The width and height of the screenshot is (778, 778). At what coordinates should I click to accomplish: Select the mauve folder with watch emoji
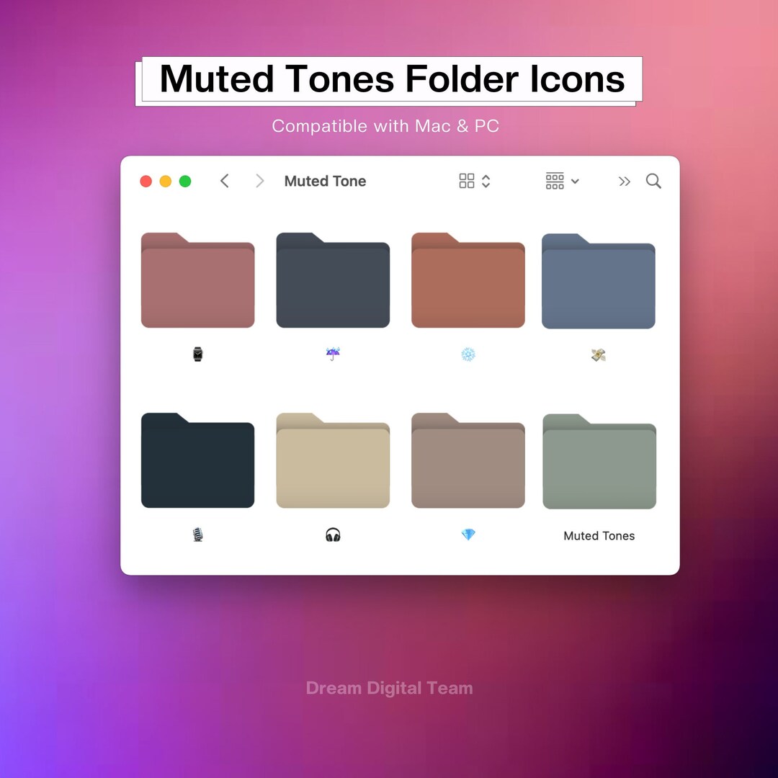[197, 280]
